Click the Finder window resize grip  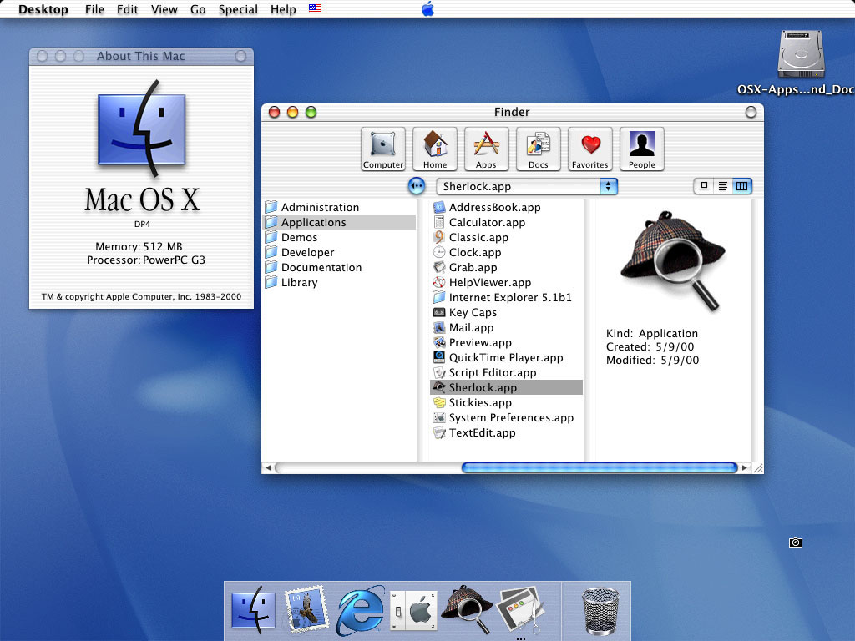click(x=757, y=467)
